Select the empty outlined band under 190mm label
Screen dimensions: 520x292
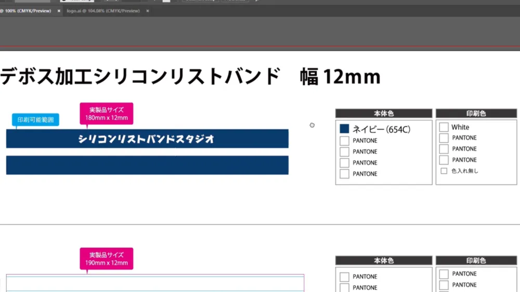point(155,283)
